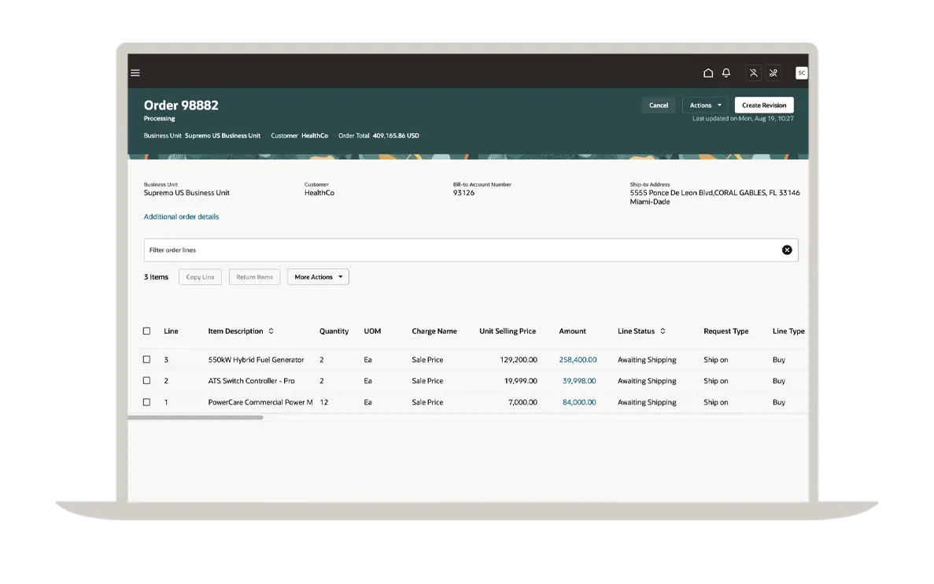Viewport: 934px width, 584px height.
Task: Sort by Line Status column
Action: pyautogui.click(x=663, y=331)
